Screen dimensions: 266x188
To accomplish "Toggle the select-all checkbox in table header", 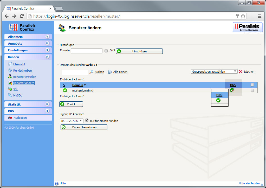I will pos(252,85).
